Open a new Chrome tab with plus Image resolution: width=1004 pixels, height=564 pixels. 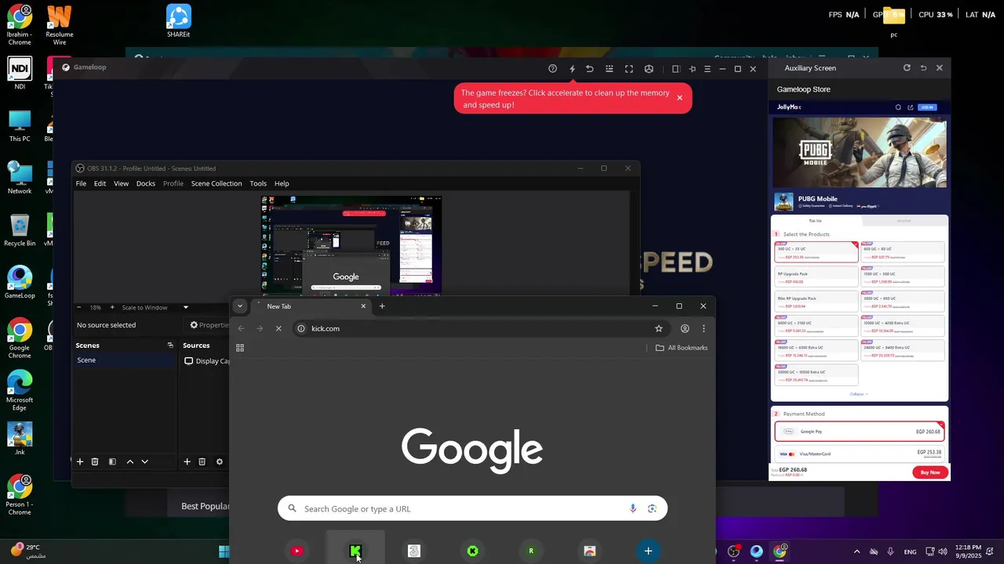coord(382,306)
